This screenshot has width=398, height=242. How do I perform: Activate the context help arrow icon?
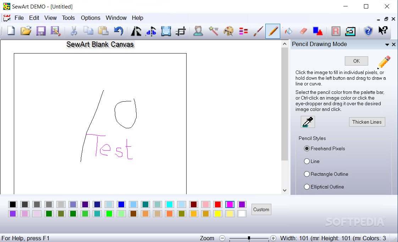(x=383, y=30)
